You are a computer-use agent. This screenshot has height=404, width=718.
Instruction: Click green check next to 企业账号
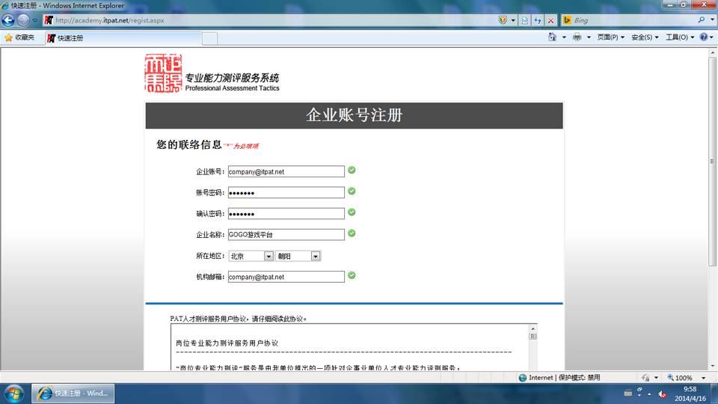(x=352, y=170)
